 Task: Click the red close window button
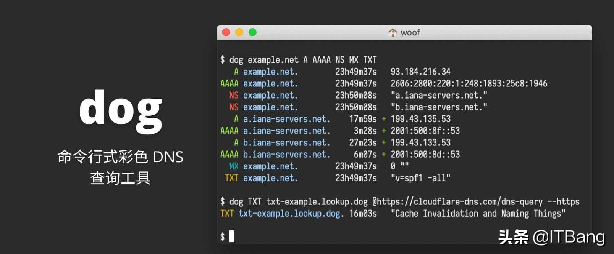click(226, 32)
